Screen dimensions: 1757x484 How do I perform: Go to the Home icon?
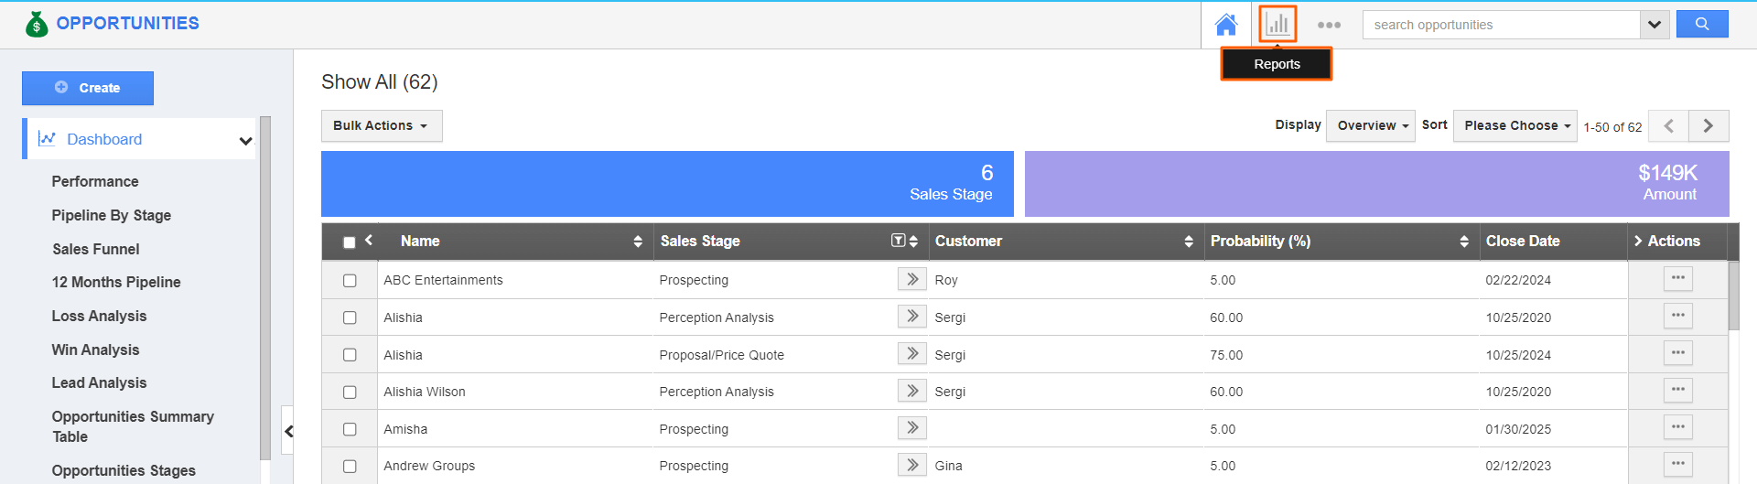[x=1226, y=25]
